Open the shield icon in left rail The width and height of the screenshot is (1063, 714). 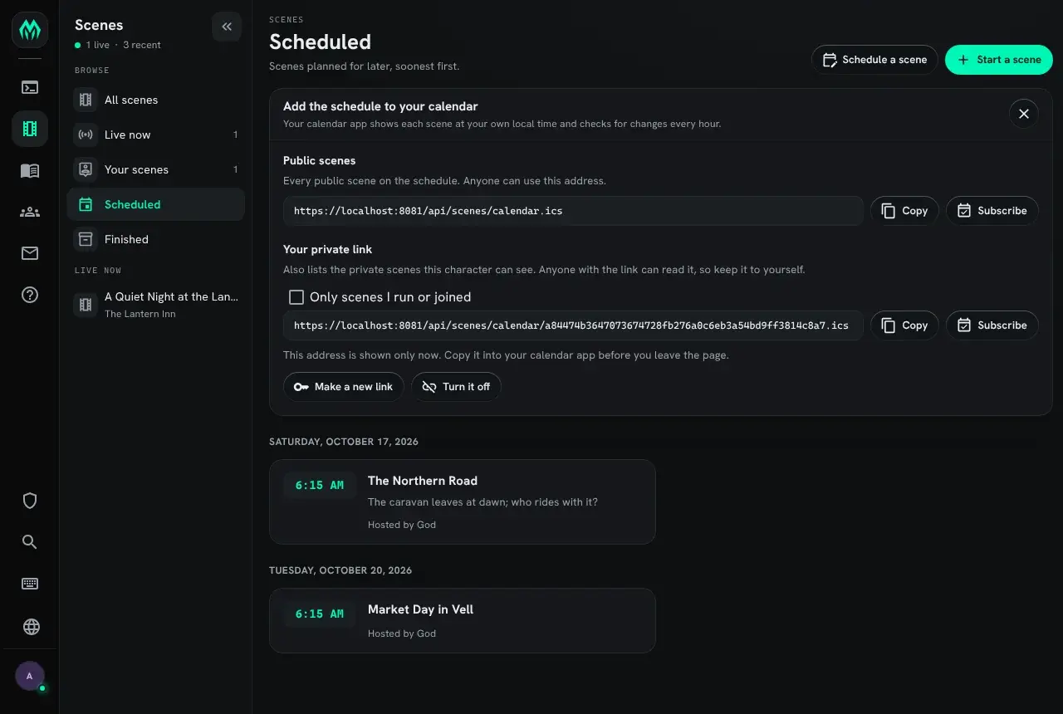pos(30,501)
